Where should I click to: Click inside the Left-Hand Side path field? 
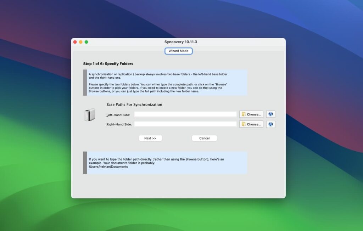coord(186,114)
